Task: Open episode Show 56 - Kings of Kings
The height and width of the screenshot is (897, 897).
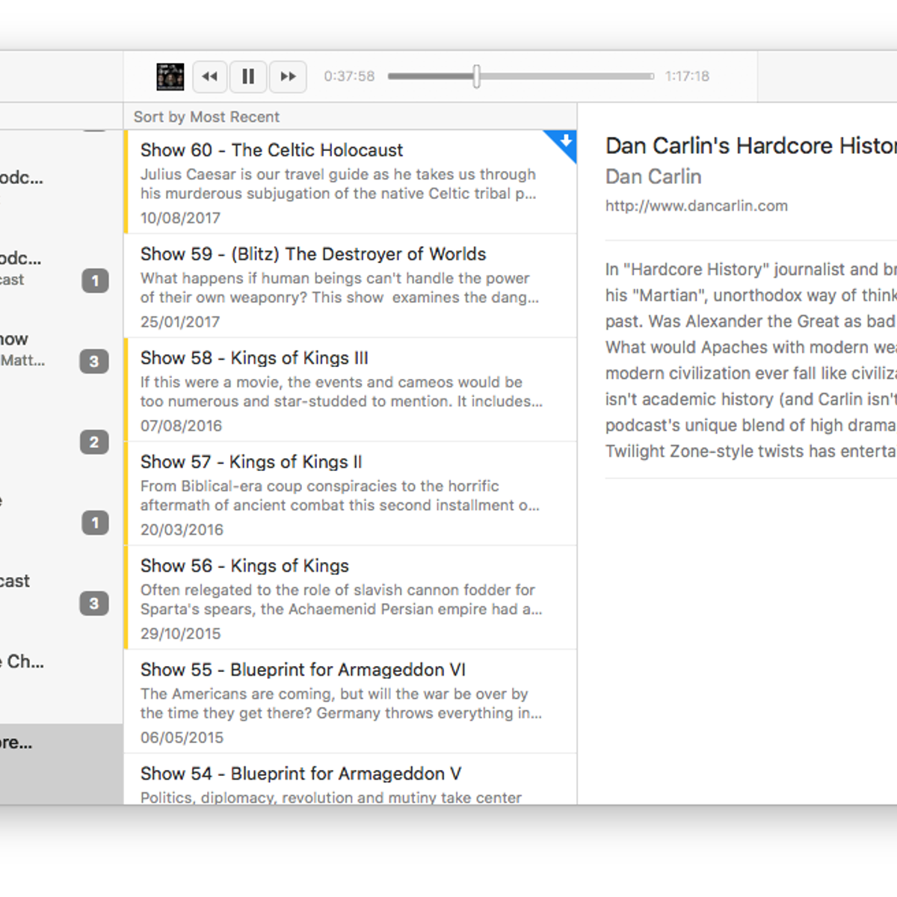Action: (351, 598)
